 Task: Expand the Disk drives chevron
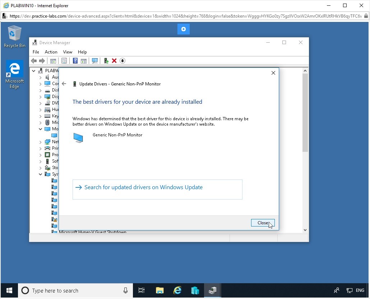[x=40, y=90]
